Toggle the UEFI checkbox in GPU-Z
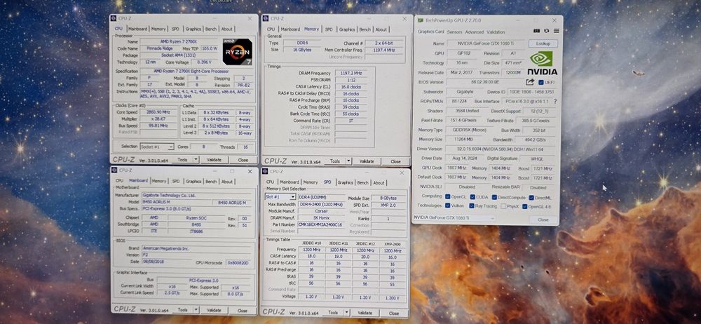 point(541,82)
